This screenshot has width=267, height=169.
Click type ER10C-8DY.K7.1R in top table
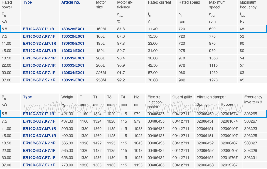39,36
